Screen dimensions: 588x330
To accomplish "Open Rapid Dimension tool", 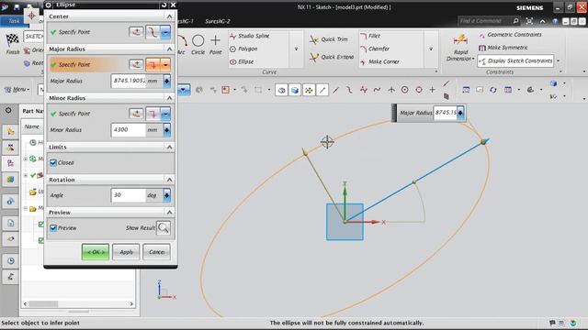I will point(460,48).
